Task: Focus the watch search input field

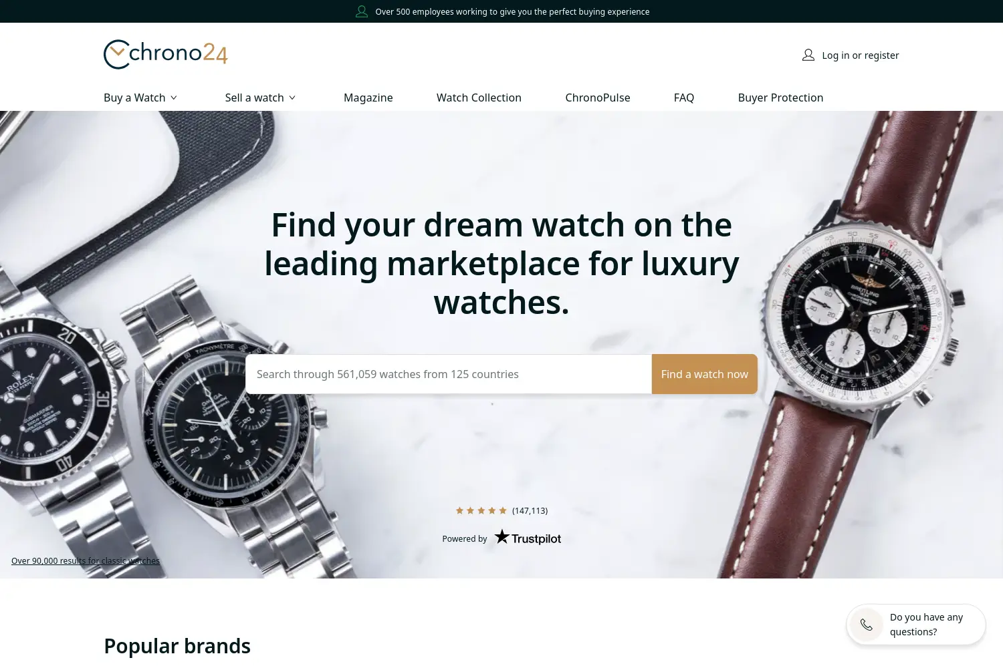Action: click(x=449, y=374)
